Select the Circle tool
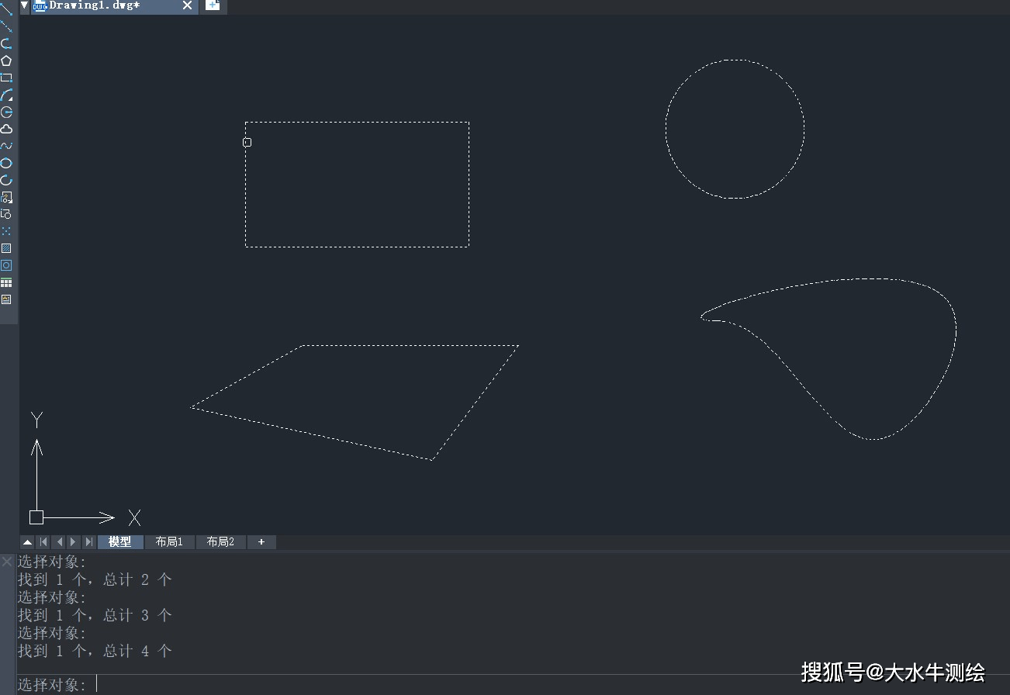The image size is (1010, 695). [6, 112]
